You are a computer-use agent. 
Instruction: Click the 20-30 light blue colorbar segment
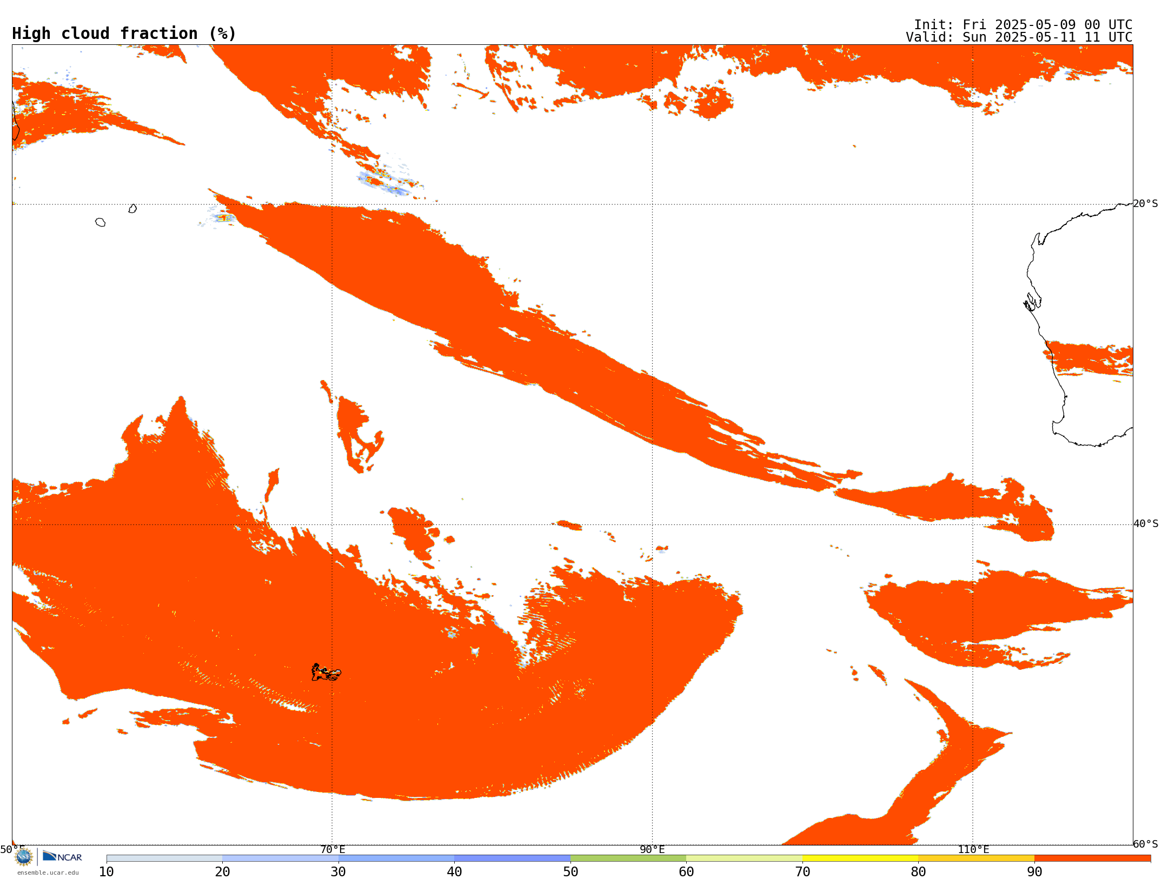tap(280, 858)
